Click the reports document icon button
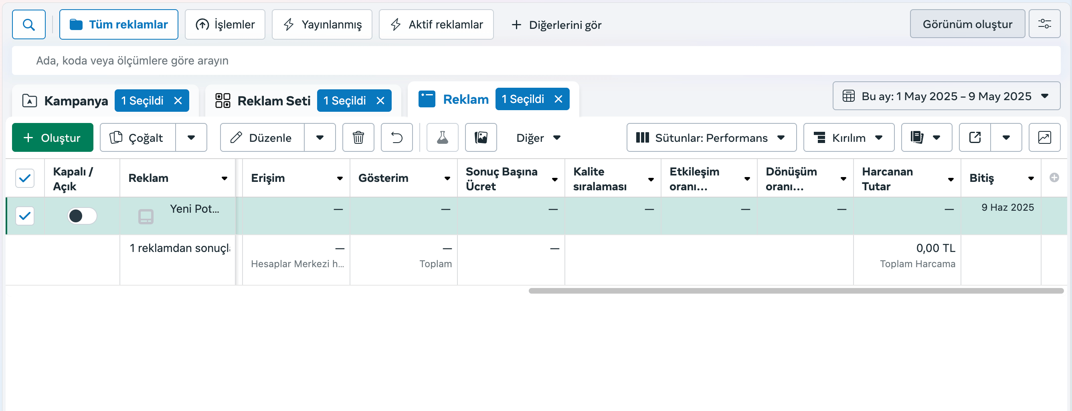This screenshot has height=411, width=1072. click(x=926, y=138)
